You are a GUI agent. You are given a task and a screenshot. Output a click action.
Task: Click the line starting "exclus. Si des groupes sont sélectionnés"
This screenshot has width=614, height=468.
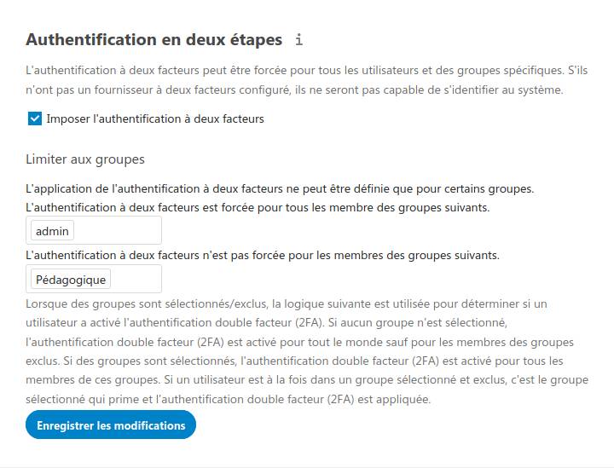point(294,361)
